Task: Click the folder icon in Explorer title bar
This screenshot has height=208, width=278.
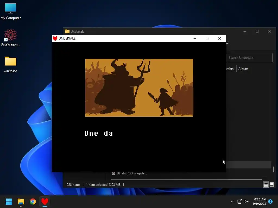Action: point(67,31)
